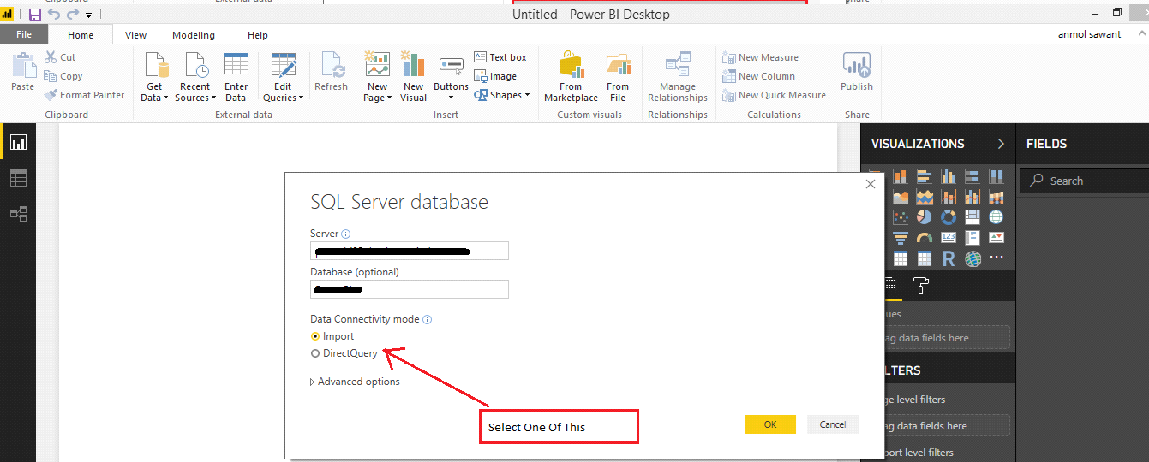Select the Pie chart visualization

click(x=925, y=216)
